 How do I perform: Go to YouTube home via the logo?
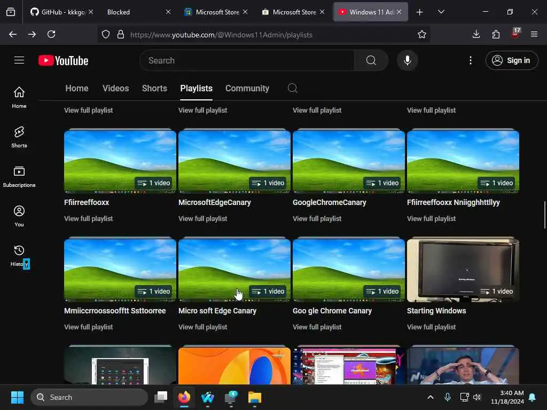click(63, 60)
